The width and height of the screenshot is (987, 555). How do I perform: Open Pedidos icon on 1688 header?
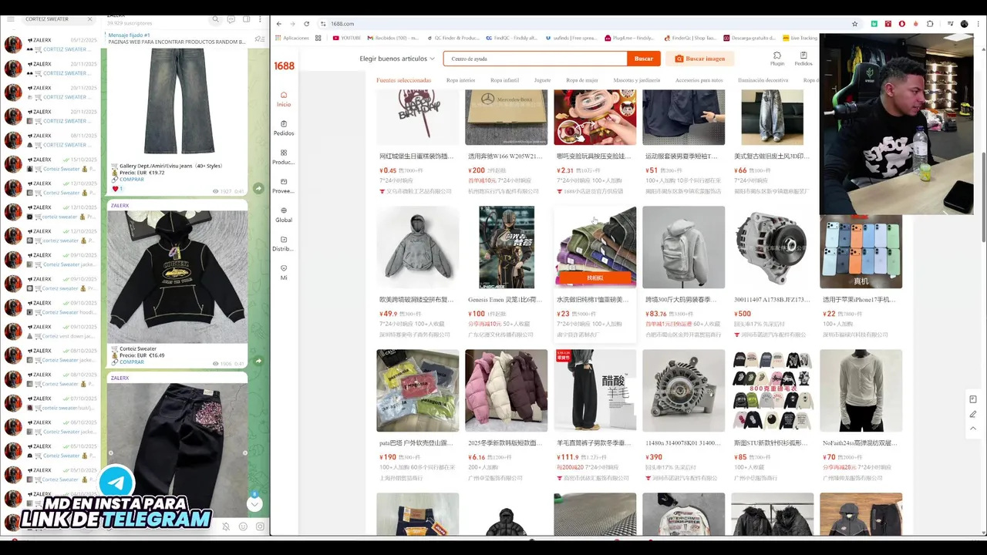pyautogui.click(x=803, y=59)
